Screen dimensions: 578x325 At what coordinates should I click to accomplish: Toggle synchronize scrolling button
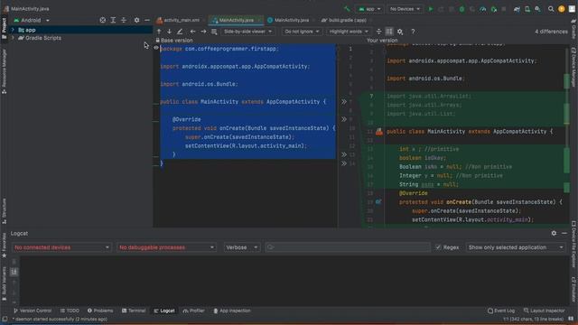pyautogui.click(x=389, y=32)
